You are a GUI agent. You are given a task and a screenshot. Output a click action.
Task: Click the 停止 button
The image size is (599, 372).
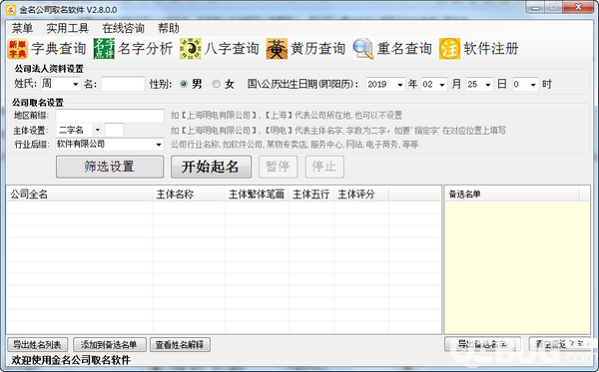[324, 167]
